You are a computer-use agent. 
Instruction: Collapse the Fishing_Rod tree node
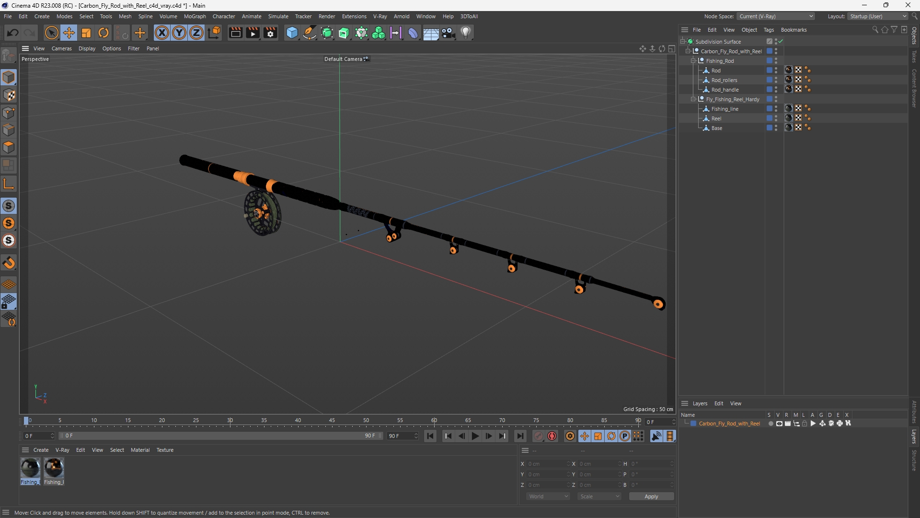693,61
